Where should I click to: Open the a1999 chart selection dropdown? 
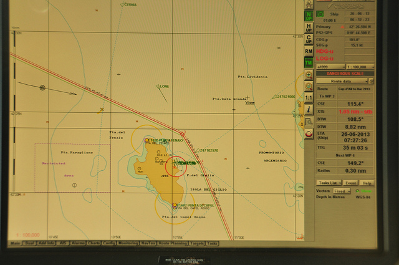[330, 67]
